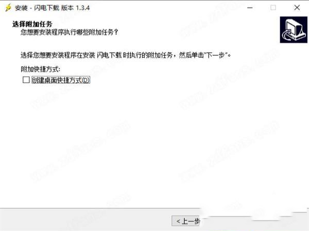Click the 选择附加任务 heading
Screen dimensions: 309x231
tap(32, 24)
